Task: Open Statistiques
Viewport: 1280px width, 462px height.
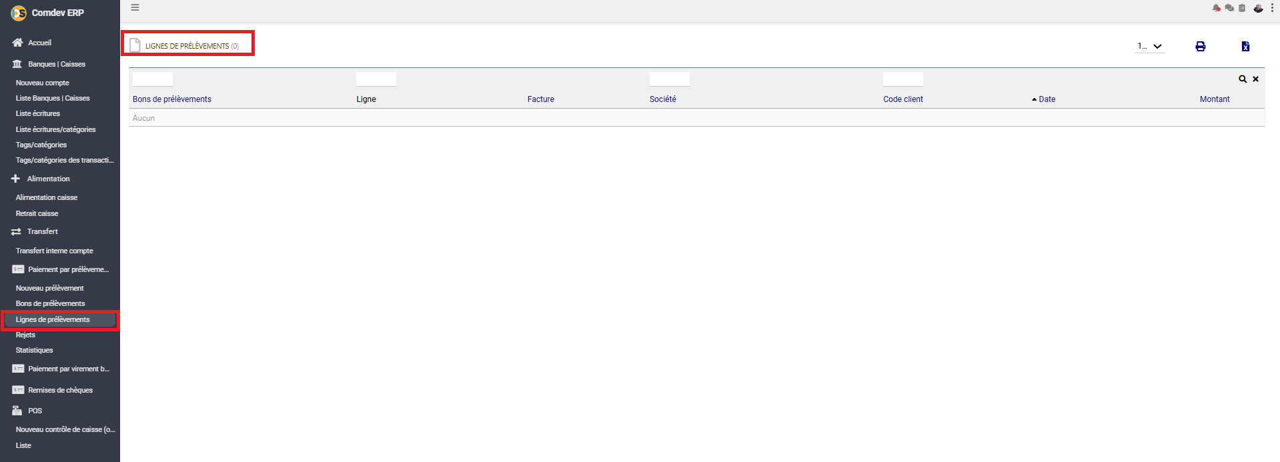Action: point(34,350)
